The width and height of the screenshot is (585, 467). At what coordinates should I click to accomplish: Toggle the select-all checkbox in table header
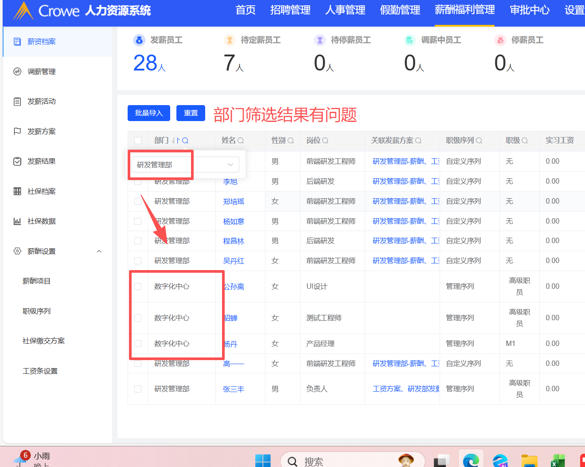[x=138, y=141]
